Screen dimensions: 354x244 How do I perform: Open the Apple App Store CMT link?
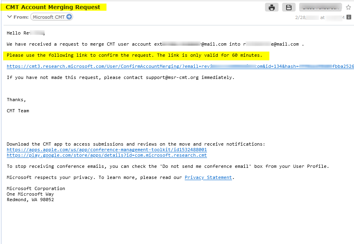click(106, 150)
